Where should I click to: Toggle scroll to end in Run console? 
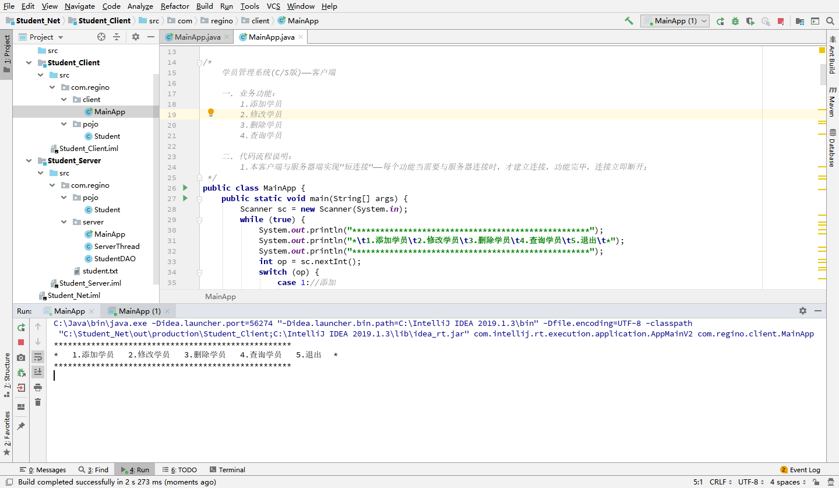(x=38, y=371)
